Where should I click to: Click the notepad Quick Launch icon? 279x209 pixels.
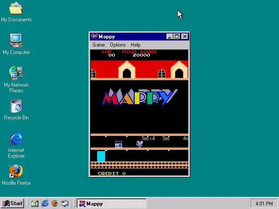click(x=35, y=203)
